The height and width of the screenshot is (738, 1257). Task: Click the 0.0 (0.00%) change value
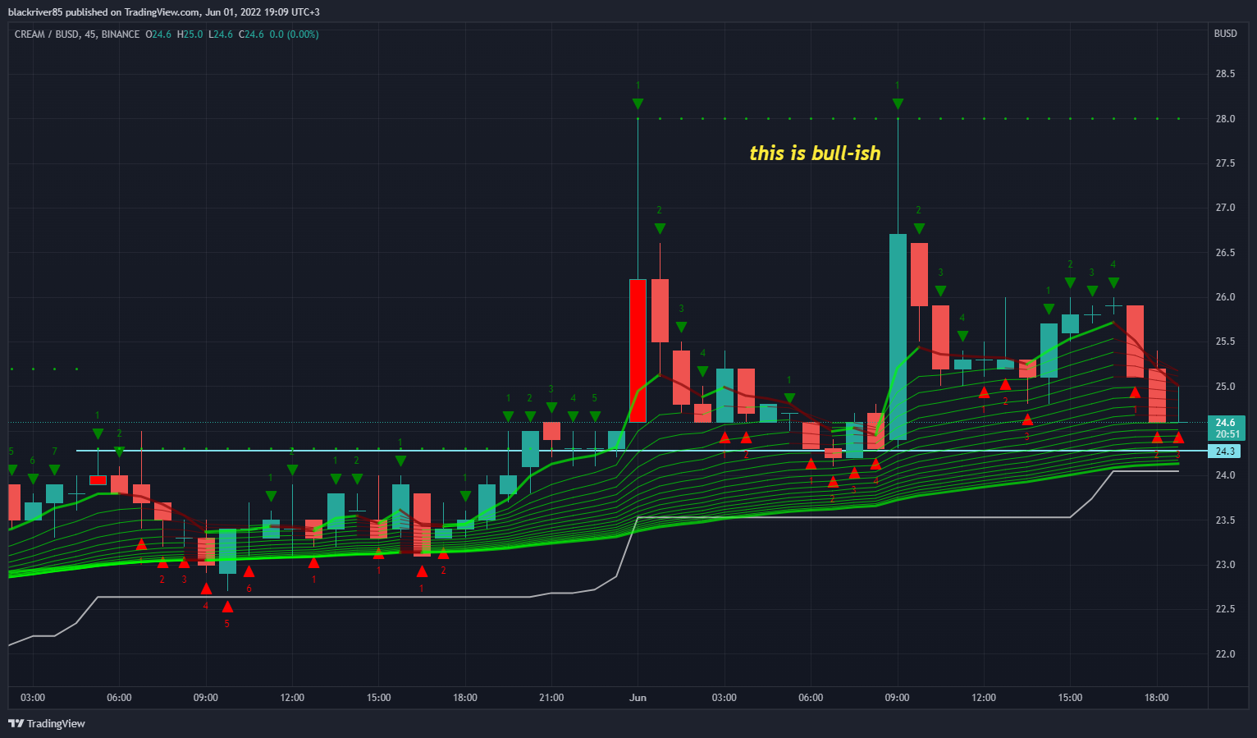[294, 34]
